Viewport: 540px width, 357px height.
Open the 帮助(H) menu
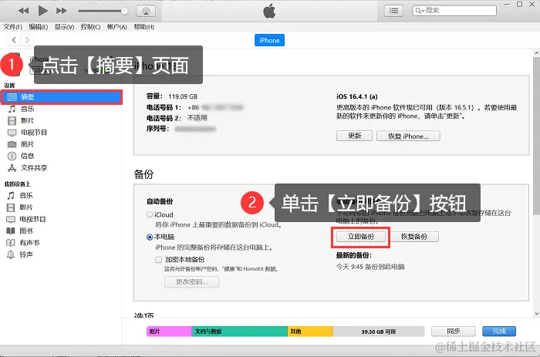coord(144,27)
